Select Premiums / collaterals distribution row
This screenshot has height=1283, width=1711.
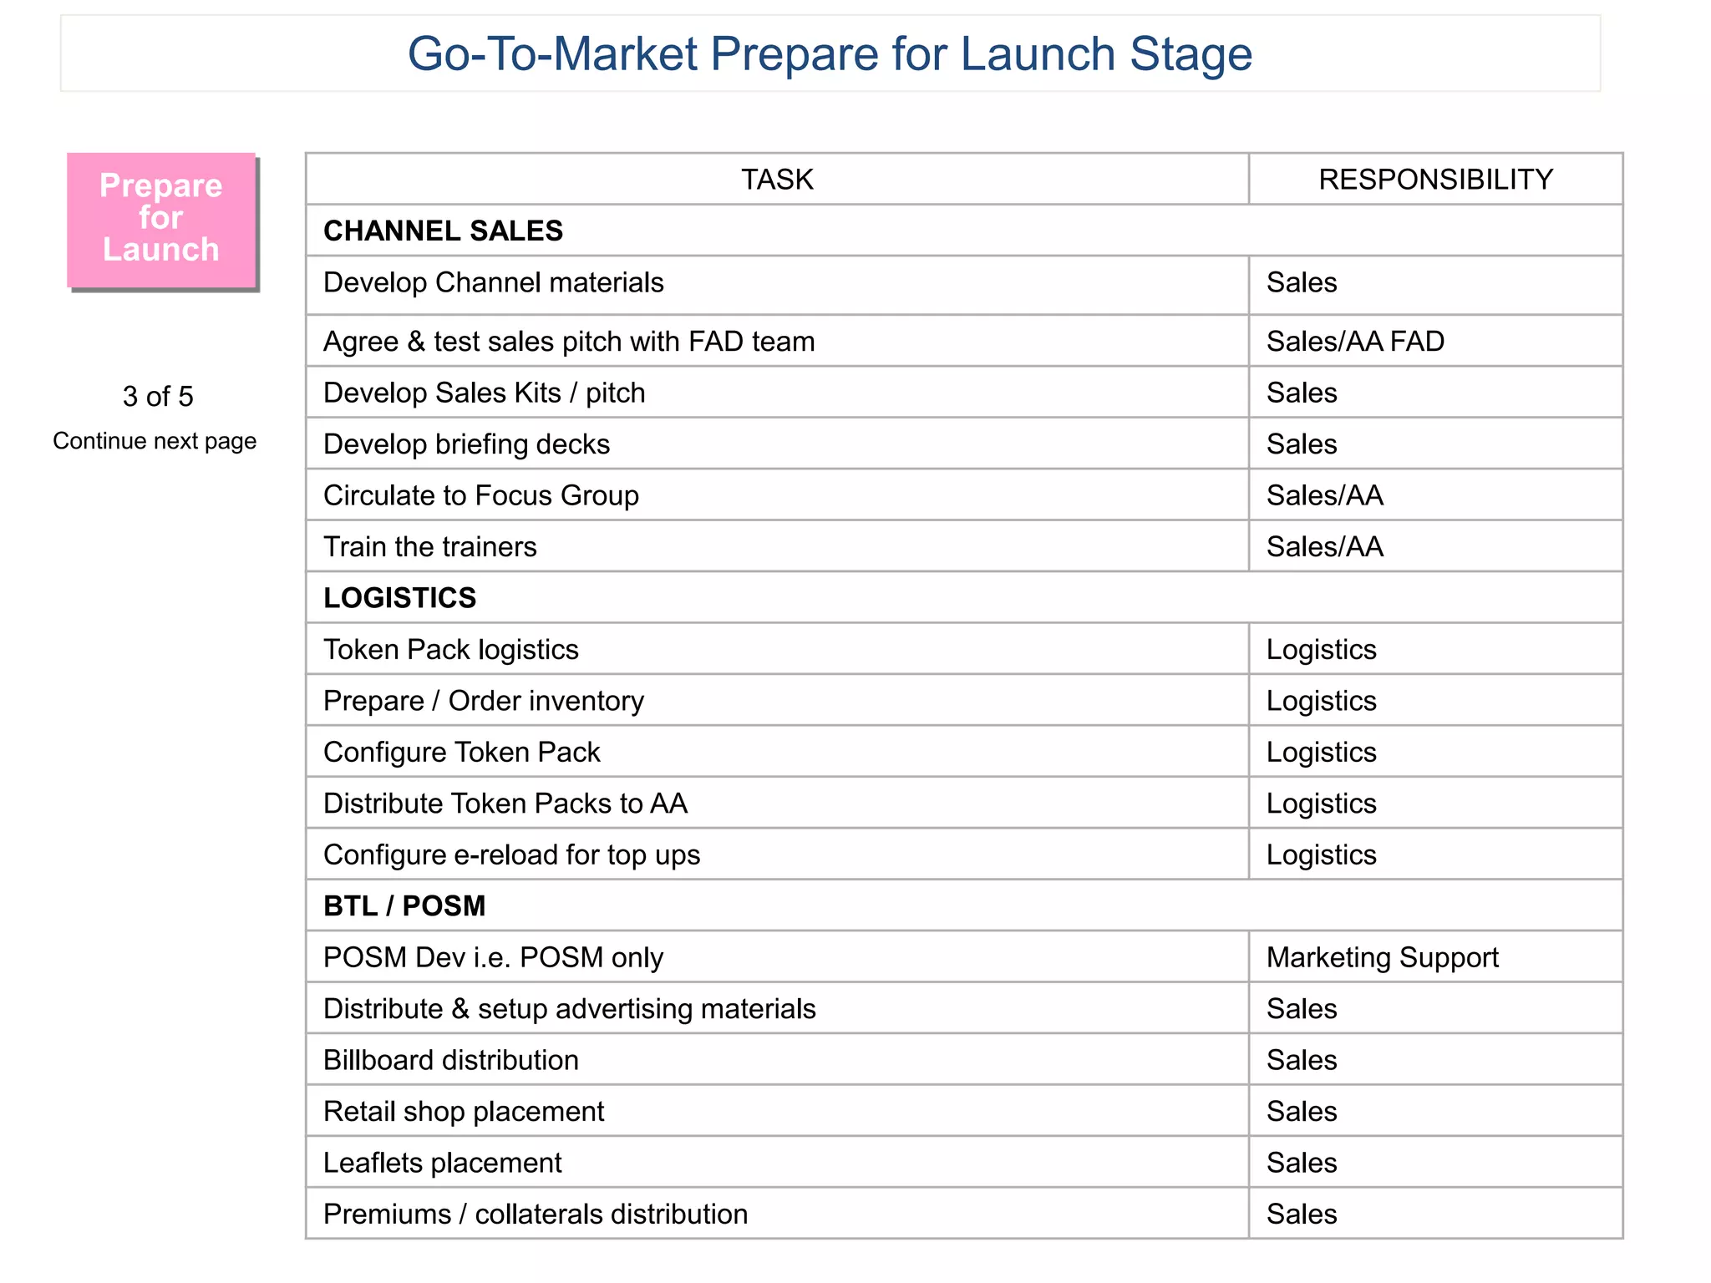pyautogui.click(x=964, y=1214)
